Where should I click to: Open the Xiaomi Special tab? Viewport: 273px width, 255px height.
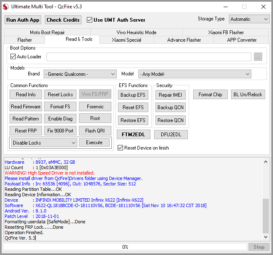tap(126, 40)
